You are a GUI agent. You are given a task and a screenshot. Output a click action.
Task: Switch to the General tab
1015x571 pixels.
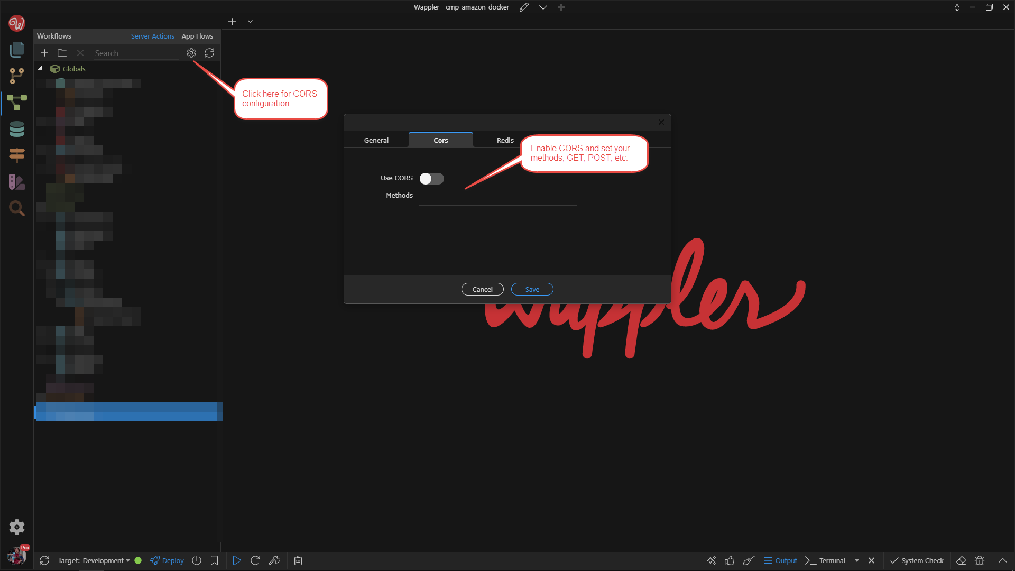tap(376, 140)
